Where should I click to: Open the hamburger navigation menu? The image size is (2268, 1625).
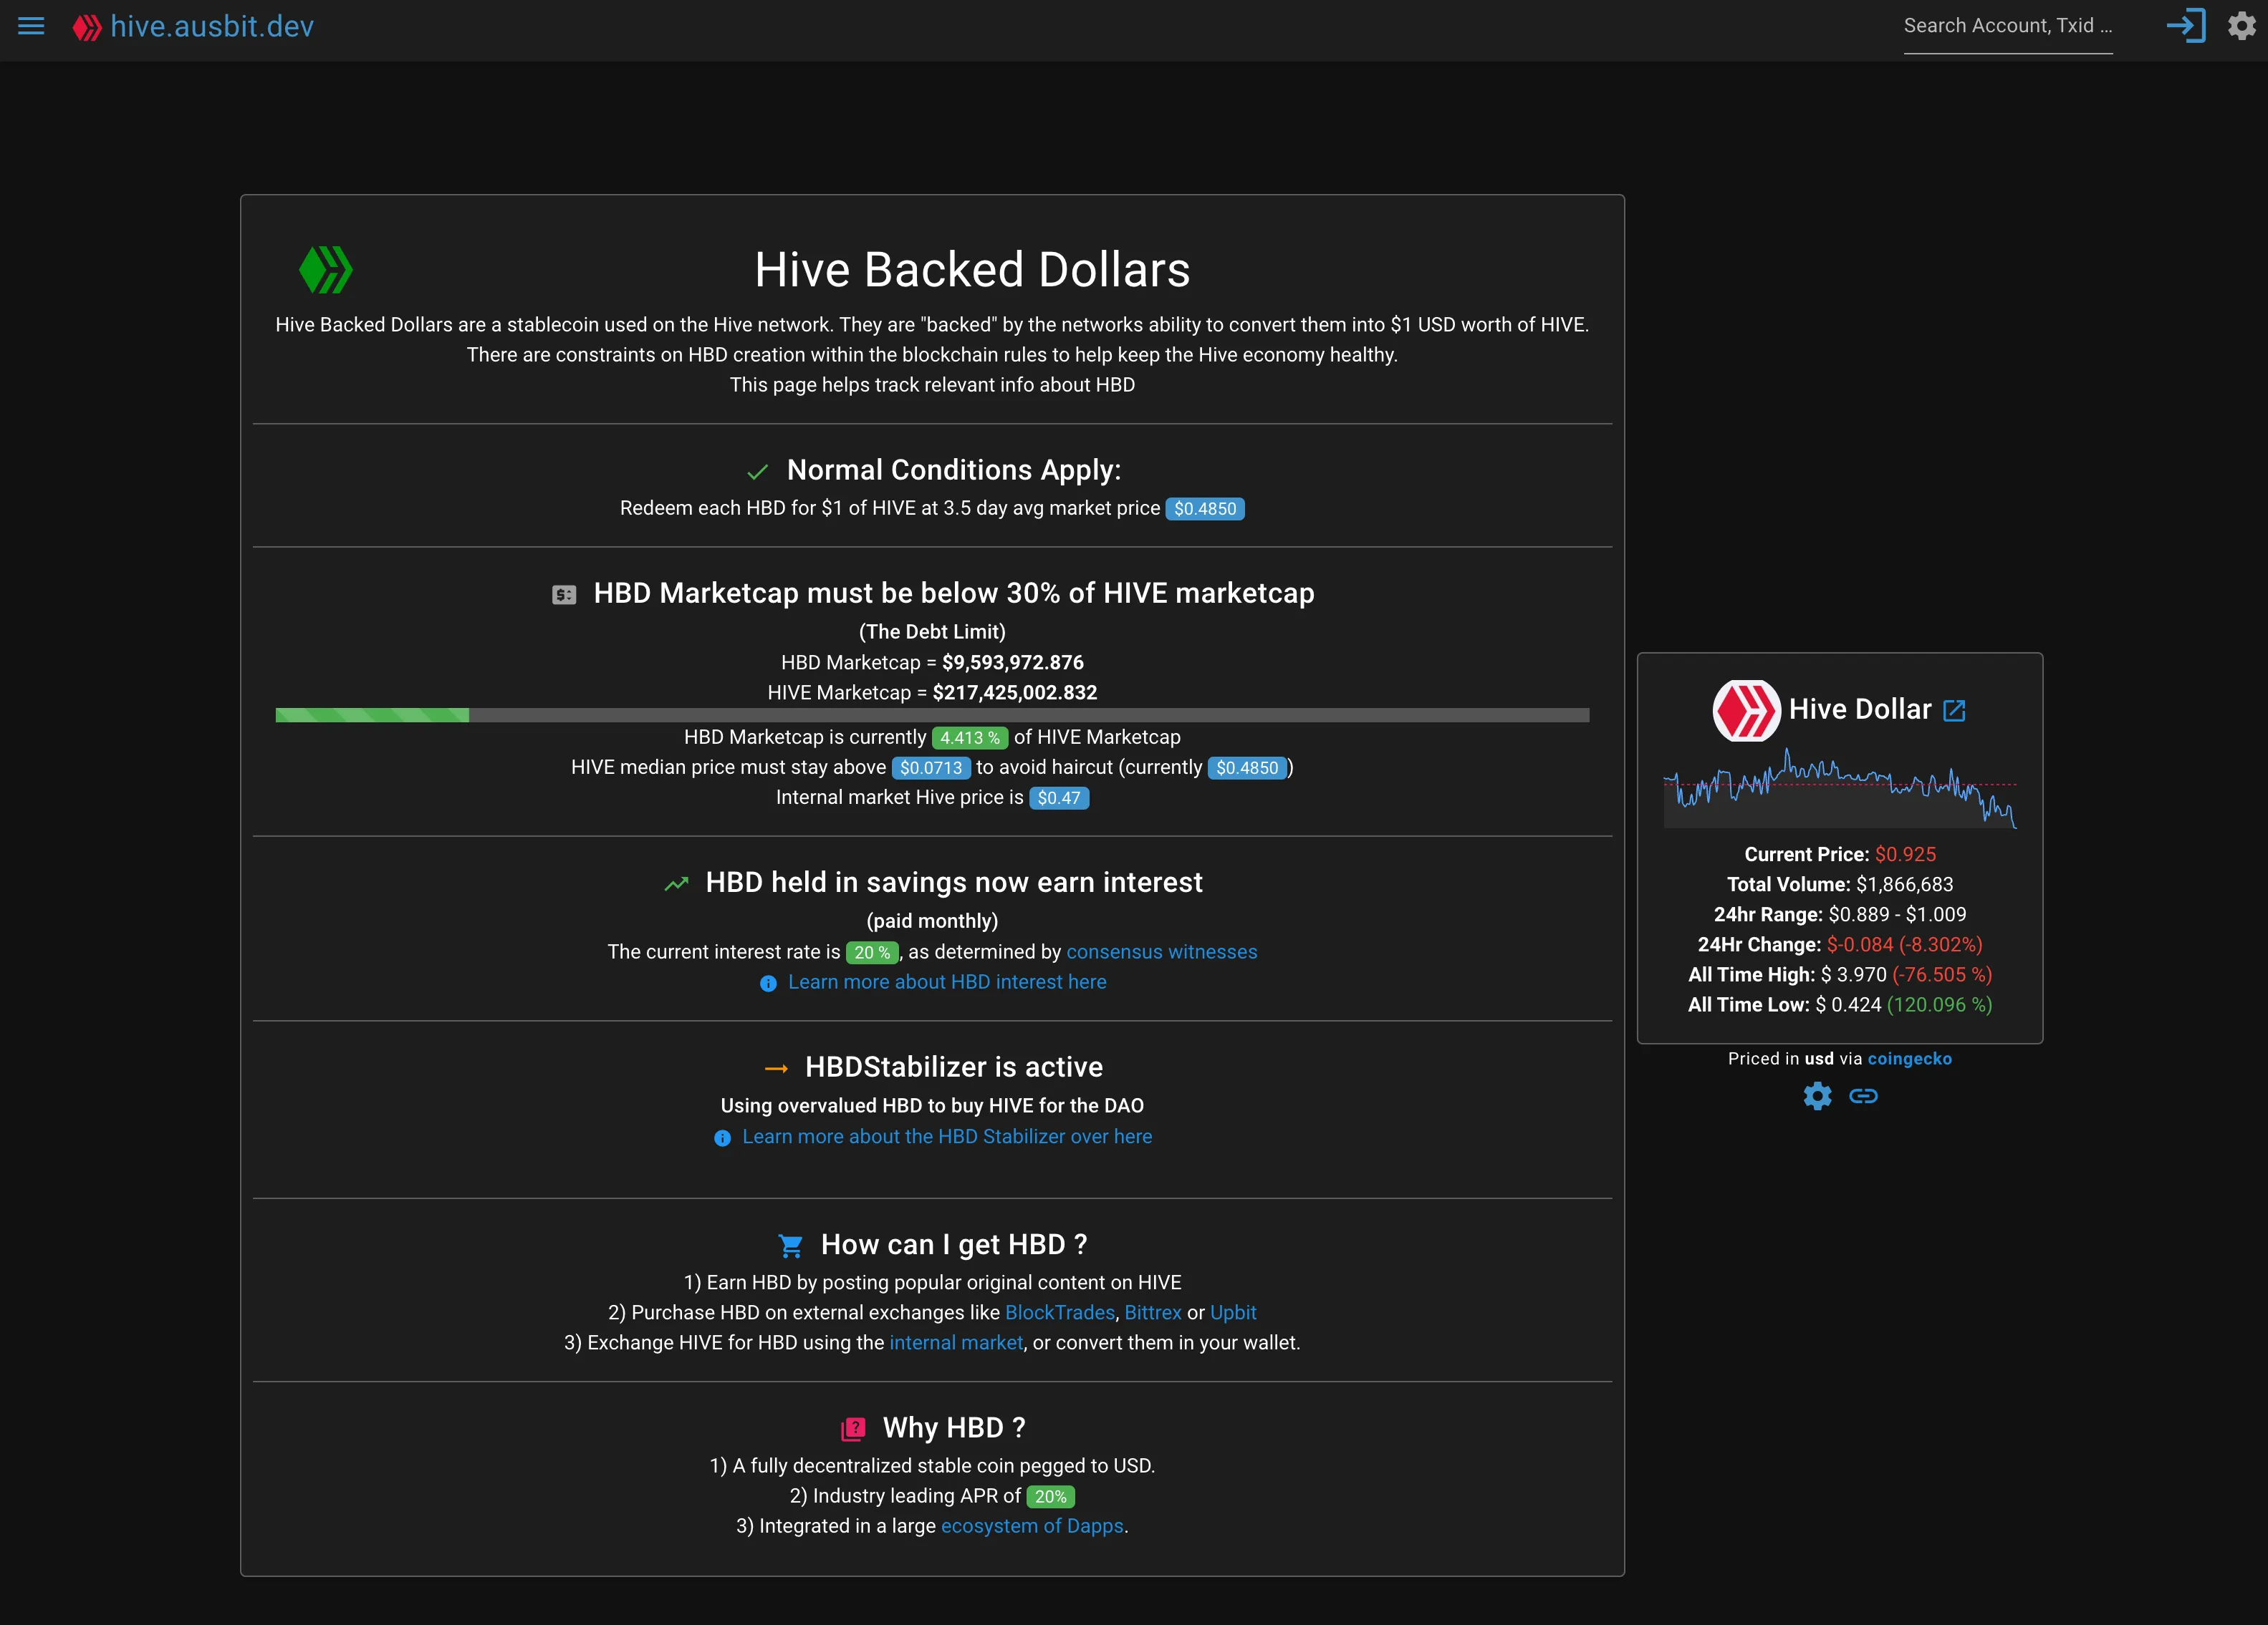click(x=31, y=26)
